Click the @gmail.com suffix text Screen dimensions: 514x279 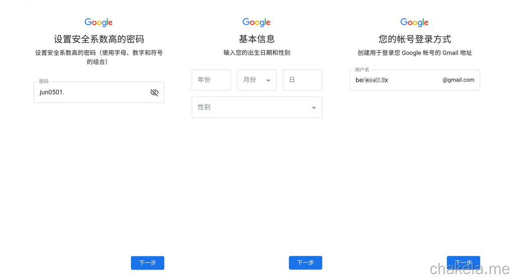pos(458,80)
